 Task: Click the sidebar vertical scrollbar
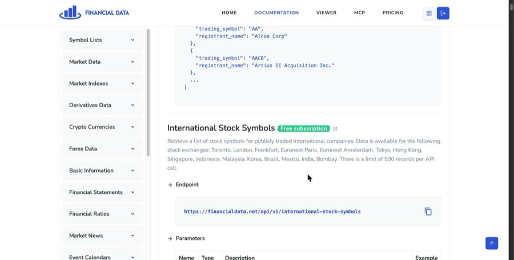point(148,93)
